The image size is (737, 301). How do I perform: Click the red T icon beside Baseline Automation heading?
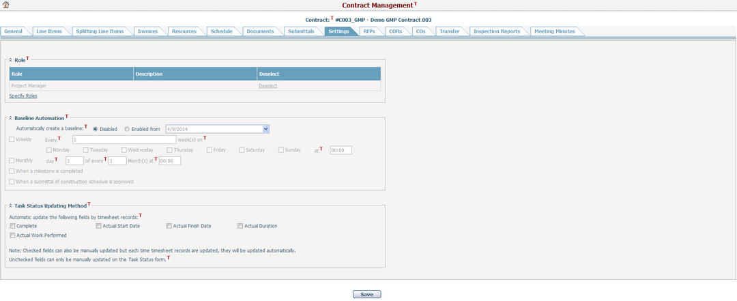(66, 117)
